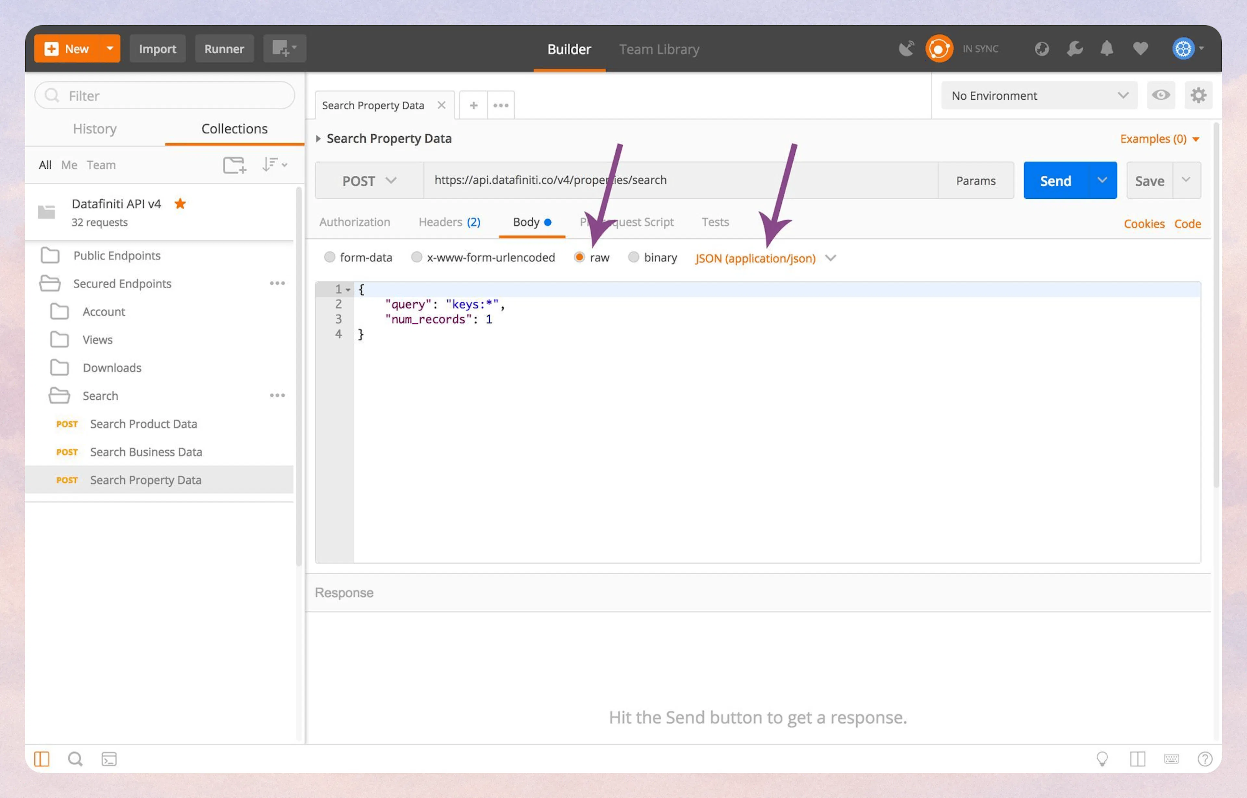
Task: Click the request capture satellite icon
Action: 906,48
